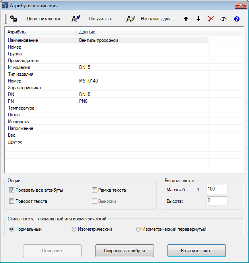Screen dimensions: 249x263
Task: Click the Данные column header
Action: tap(142, 32)
